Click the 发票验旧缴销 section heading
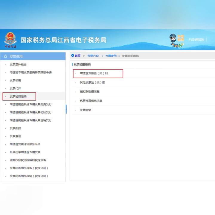The image size is (215, 215). (x=82, y=64)
